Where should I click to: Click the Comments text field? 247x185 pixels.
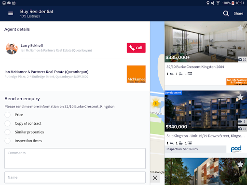[75, 159]
